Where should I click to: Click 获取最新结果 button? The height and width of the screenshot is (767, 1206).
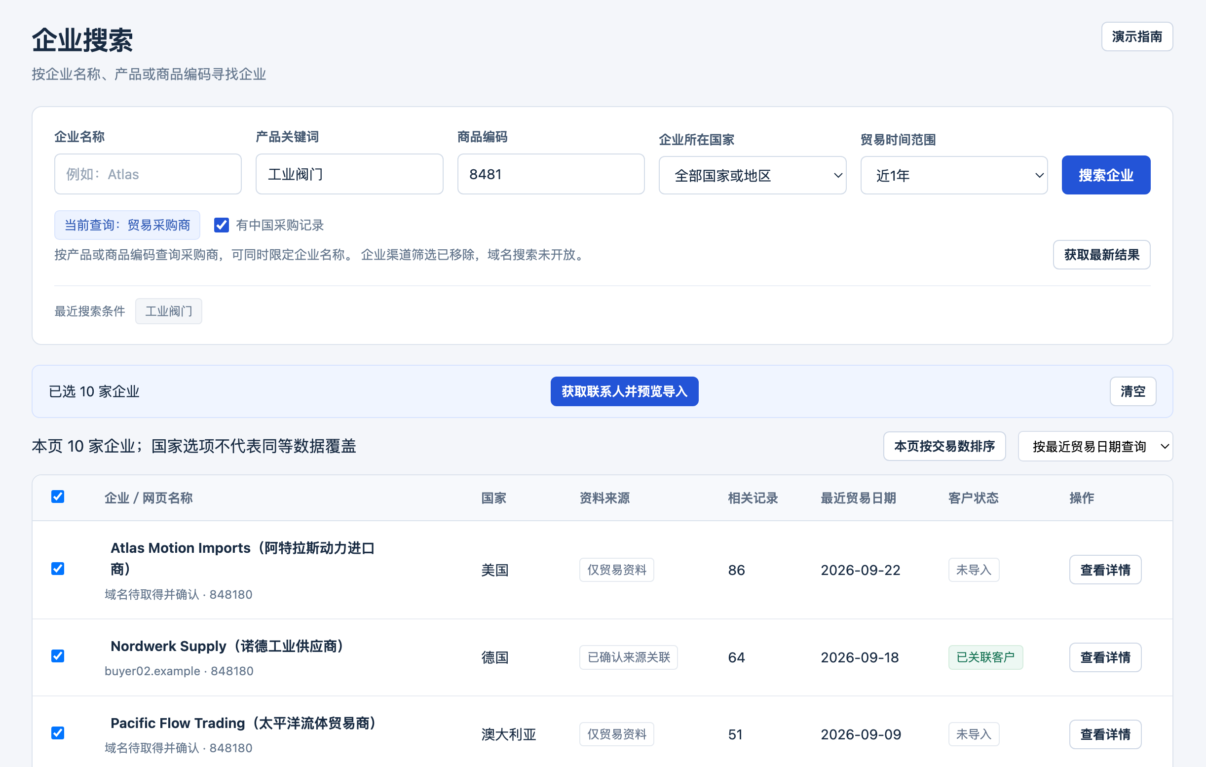pyautogui.click(x=1101, y=255)
